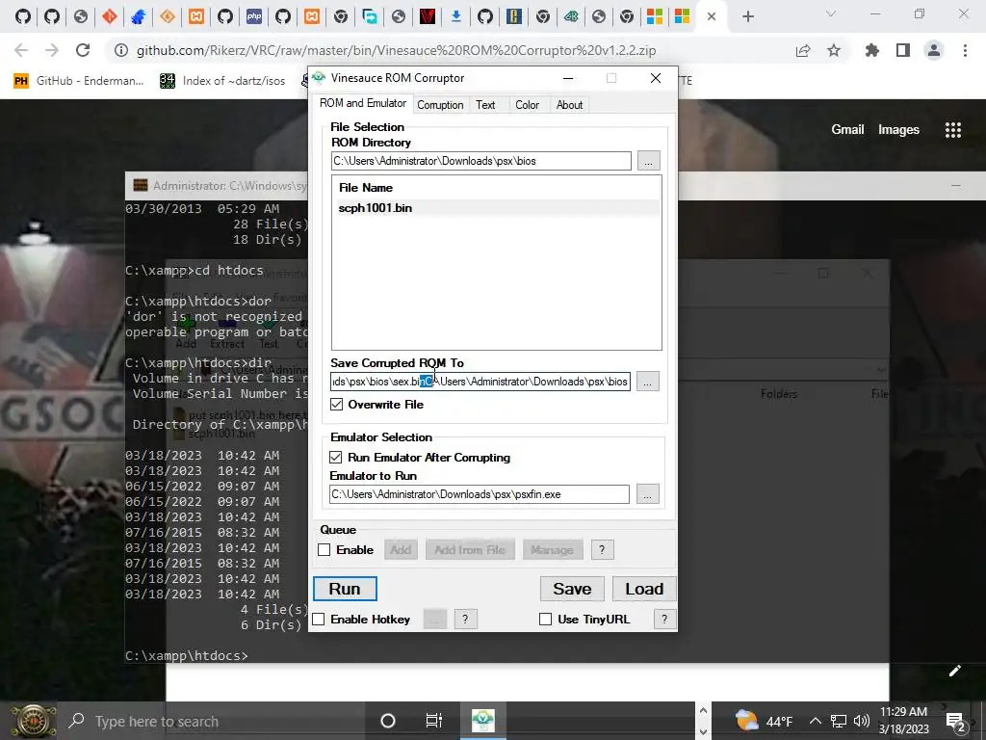Toggle the Overwrite File checkbox

[x=337, y=404]
